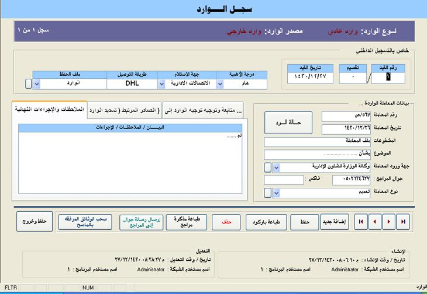The image size is (427, 294).
Task: Go to the last record navigation arrow
Action: coord(403,222)
